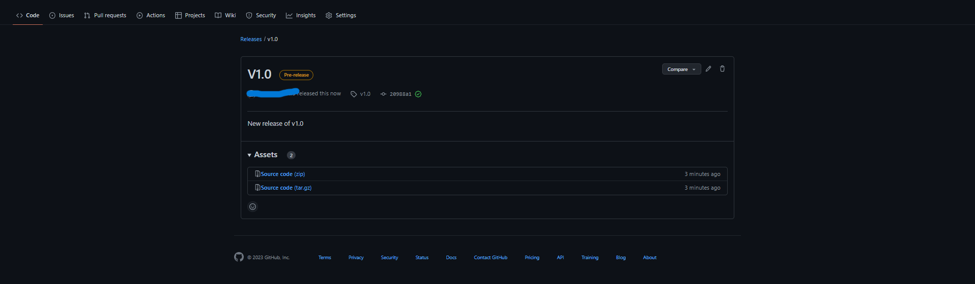Click the smiley add reaction icon
The image size is (975, 284).
pos(252,206)
